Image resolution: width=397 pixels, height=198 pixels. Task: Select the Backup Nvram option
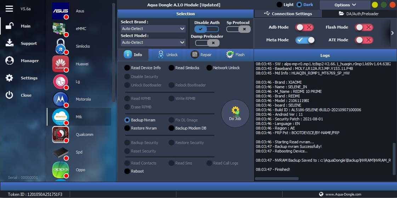[x=140, y=120]
